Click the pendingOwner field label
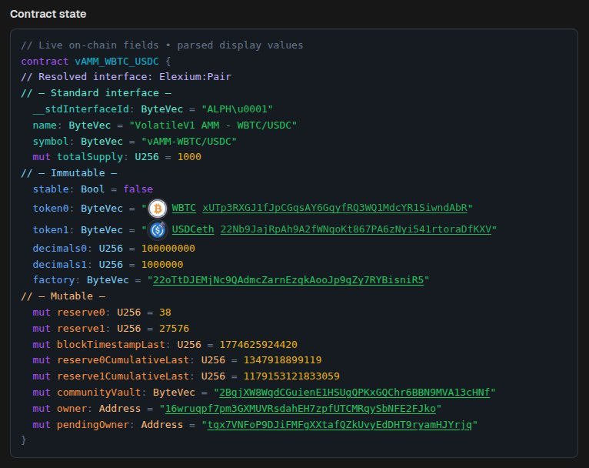Viewport: 589px width, 468px height. [93, 425]
